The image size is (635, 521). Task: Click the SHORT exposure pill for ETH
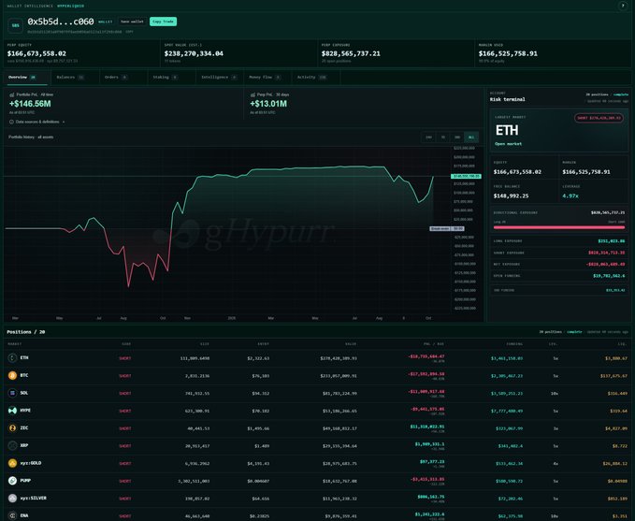(599, 118)
